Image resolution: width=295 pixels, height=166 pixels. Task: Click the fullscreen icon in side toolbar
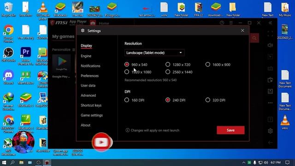coord(270,34)
